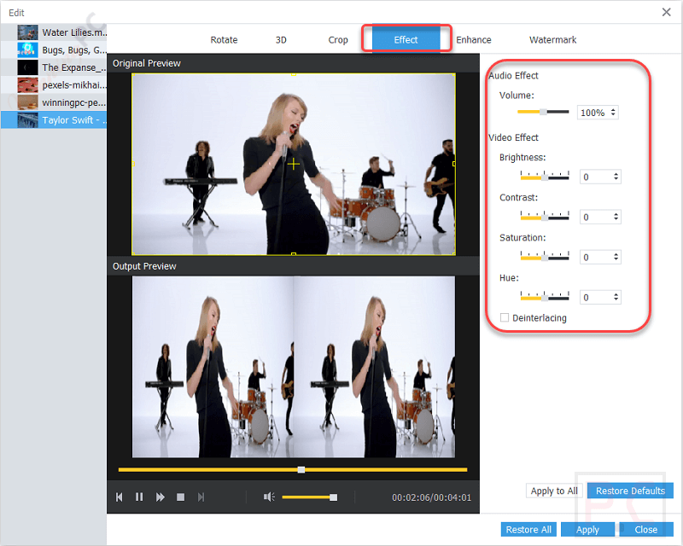Click the yellow crosshair in Original Preview
This screenshot has width=683, height=546.
(x=294, y=164)
